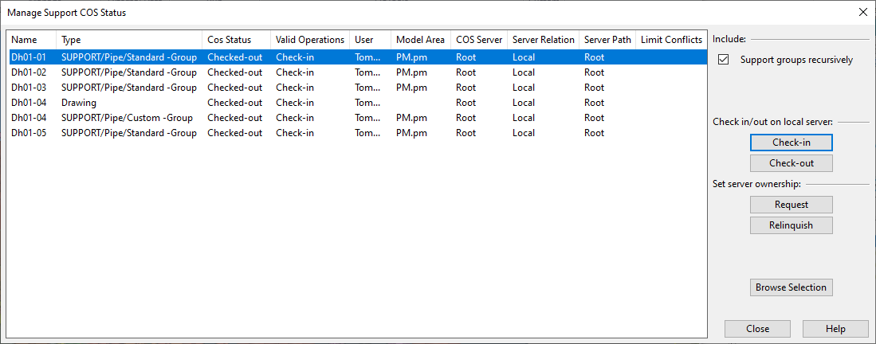Open Help for this dialog
The height and width of the screenshot is (344, 876).
point(835,329)
